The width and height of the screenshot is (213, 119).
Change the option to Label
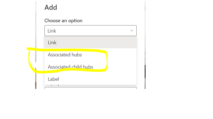(x=53, y=79)
